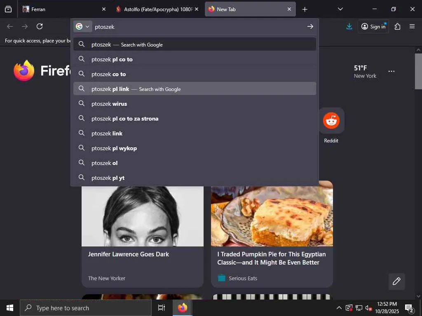Select suggestion ptoszek pl link
The width and height of the screenshot is (422, 316).
point(195,89)
